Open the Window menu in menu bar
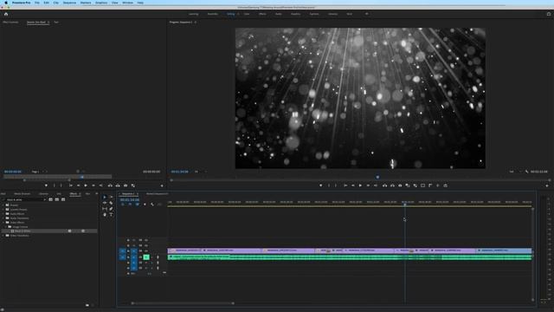This screenshot has height=312, width=554. click(127, 3)
